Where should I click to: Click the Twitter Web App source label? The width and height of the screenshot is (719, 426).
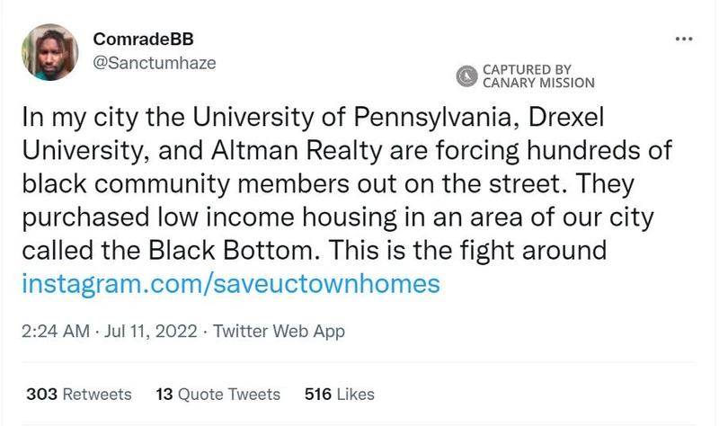(279, 331)
